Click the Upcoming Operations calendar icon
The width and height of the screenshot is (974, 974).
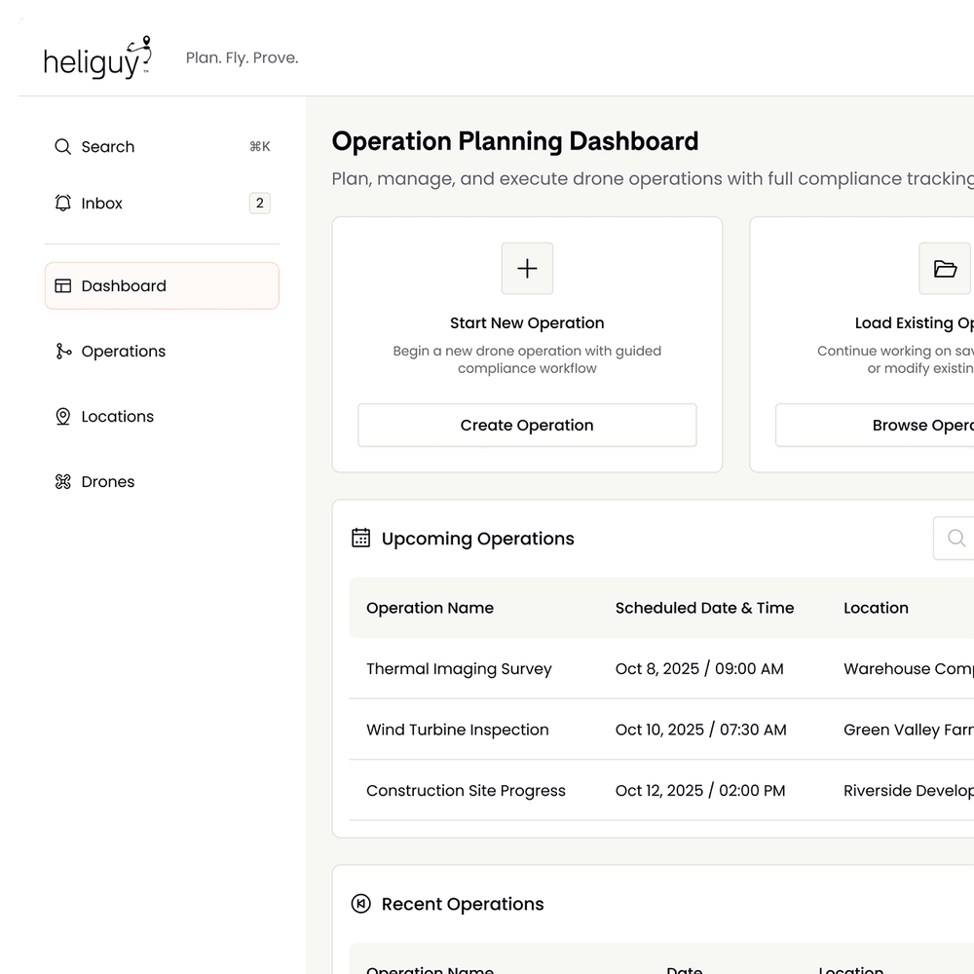pos(360,538)
